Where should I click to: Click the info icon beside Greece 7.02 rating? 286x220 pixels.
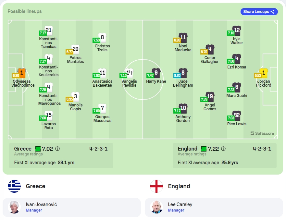coord(57,149)
